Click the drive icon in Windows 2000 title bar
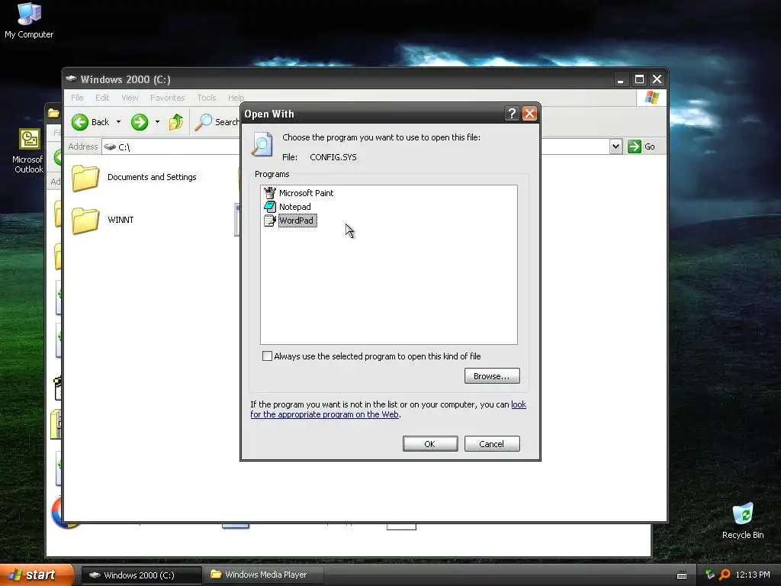781x586 pixels. point(71,79)
